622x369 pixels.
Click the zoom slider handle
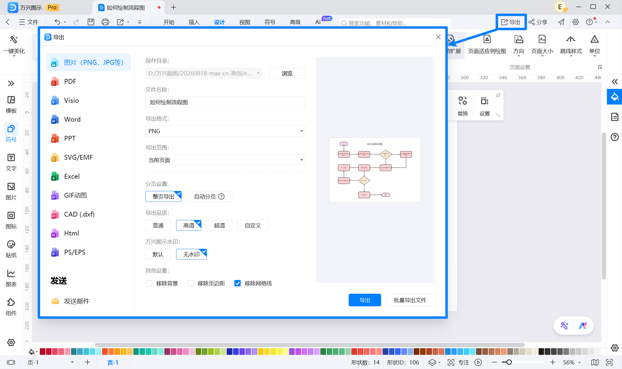[509, 362]
